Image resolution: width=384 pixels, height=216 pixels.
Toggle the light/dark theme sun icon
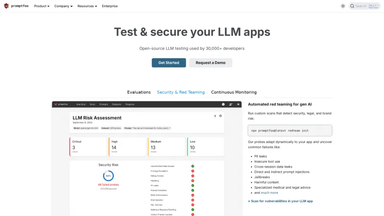pyautogui.click(x=343, y=6)
